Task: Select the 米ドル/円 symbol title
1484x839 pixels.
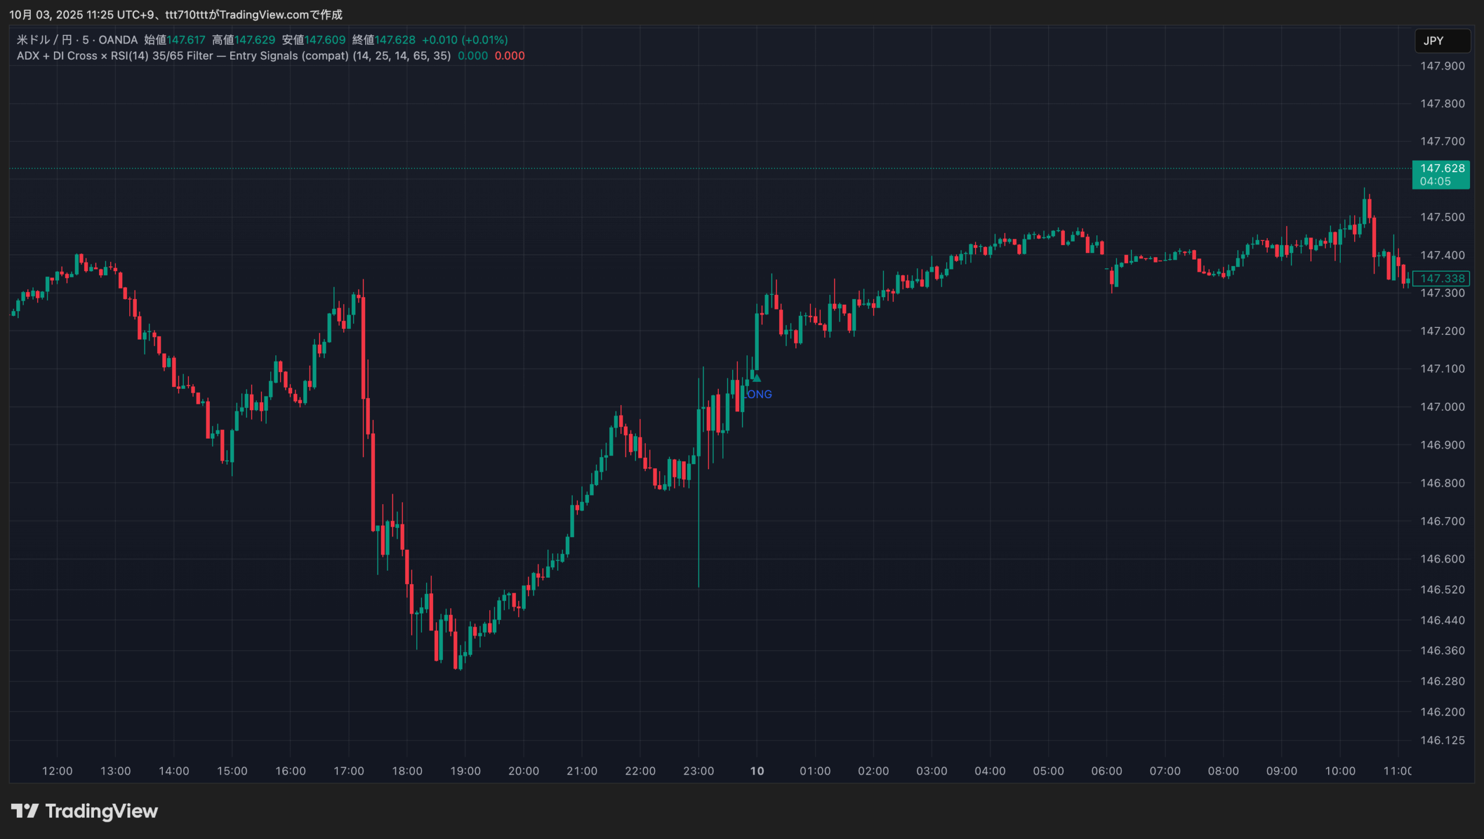Action: pyautogui.click(x=44, y=40)
